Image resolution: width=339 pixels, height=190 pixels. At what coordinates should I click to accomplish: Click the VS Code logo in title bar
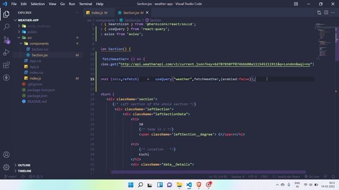coord(5,4)
